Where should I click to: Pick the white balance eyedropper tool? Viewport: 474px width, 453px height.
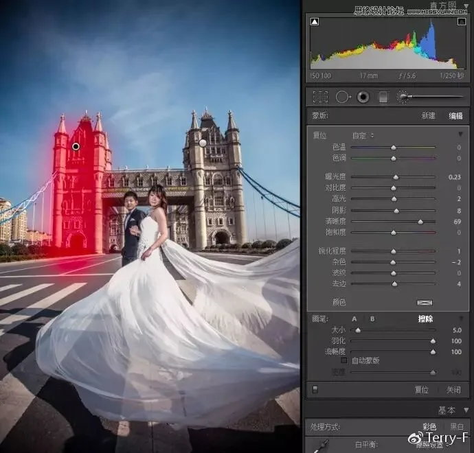[321, 446]
